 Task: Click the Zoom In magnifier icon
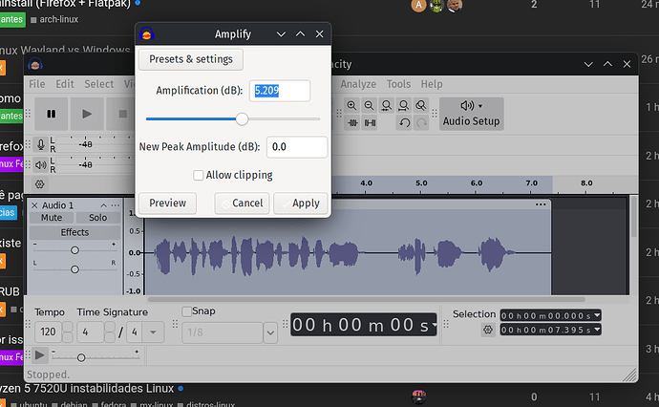[x=351, y=105]
